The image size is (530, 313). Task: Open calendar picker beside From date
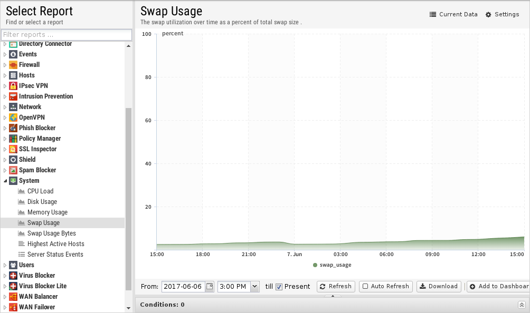pyautogui.click(x=210, y=286)
